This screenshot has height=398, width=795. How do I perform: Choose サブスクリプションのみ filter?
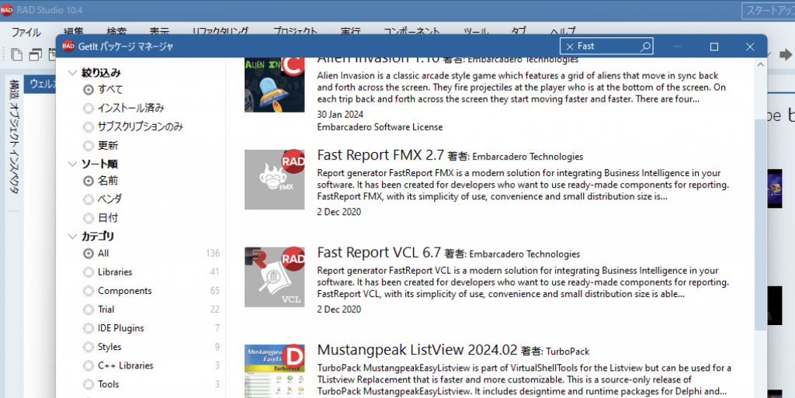pyautogui.click(x=89, y=127)
